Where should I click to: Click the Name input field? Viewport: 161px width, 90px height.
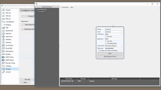pyautogui.click(x=113, y=29)
